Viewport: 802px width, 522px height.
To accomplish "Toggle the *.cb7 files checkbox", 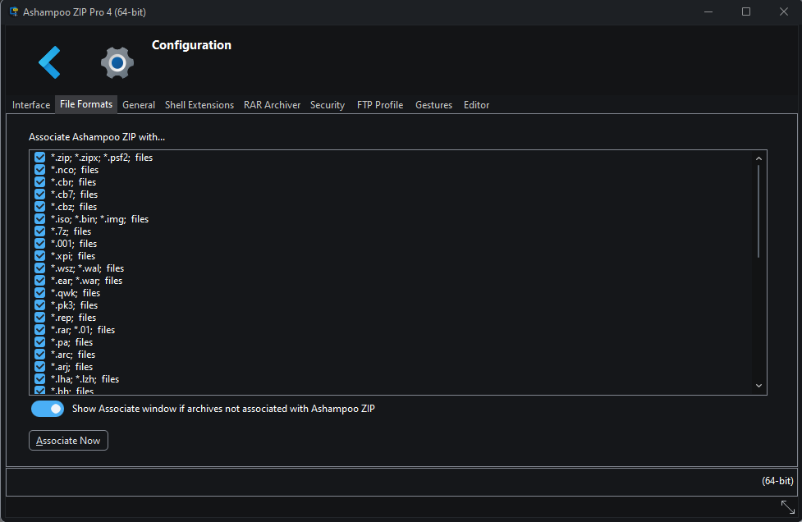I will (x=40, y=195).
